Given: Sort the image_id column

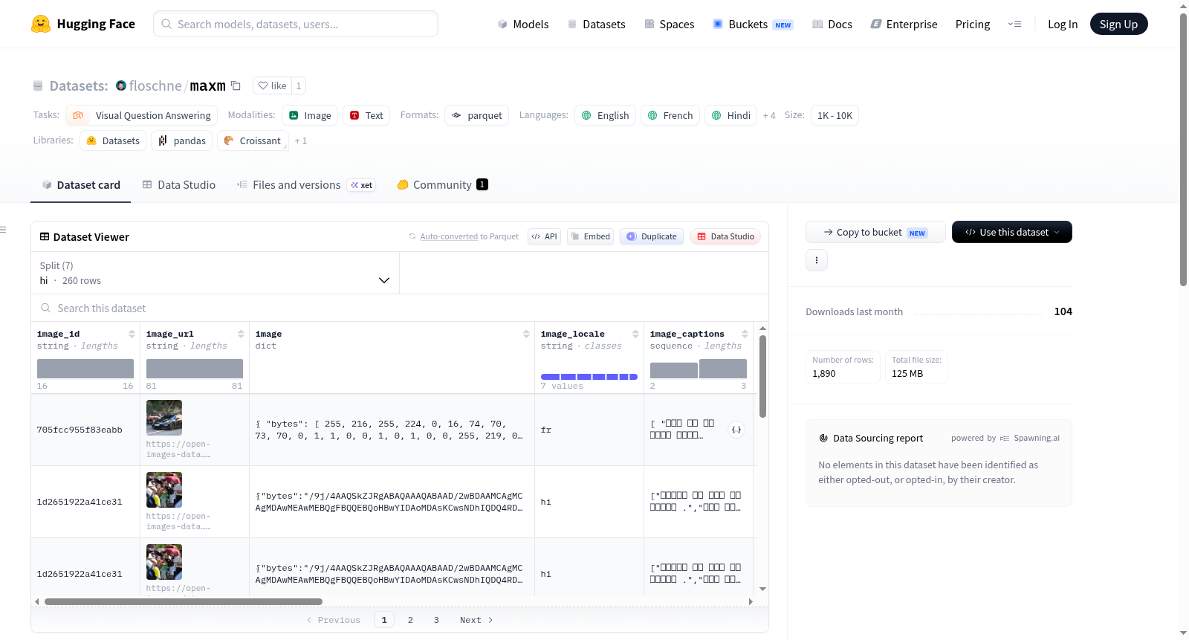Looking at the screenshot, I should (132, 334).
